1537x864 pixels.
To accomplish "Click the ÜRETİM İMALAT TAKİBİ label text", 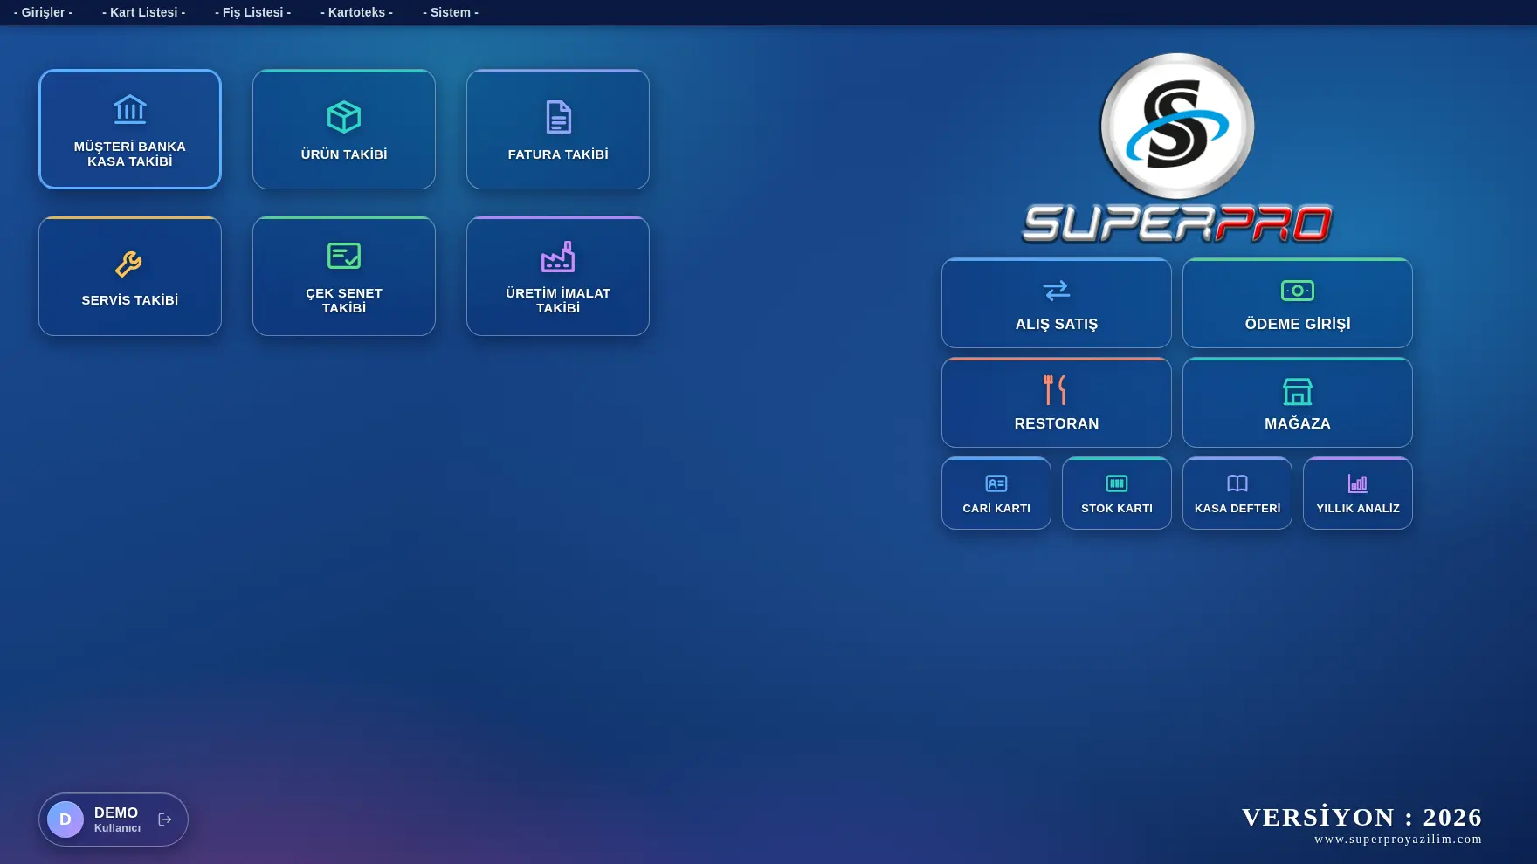I will [x=558, y=300].
